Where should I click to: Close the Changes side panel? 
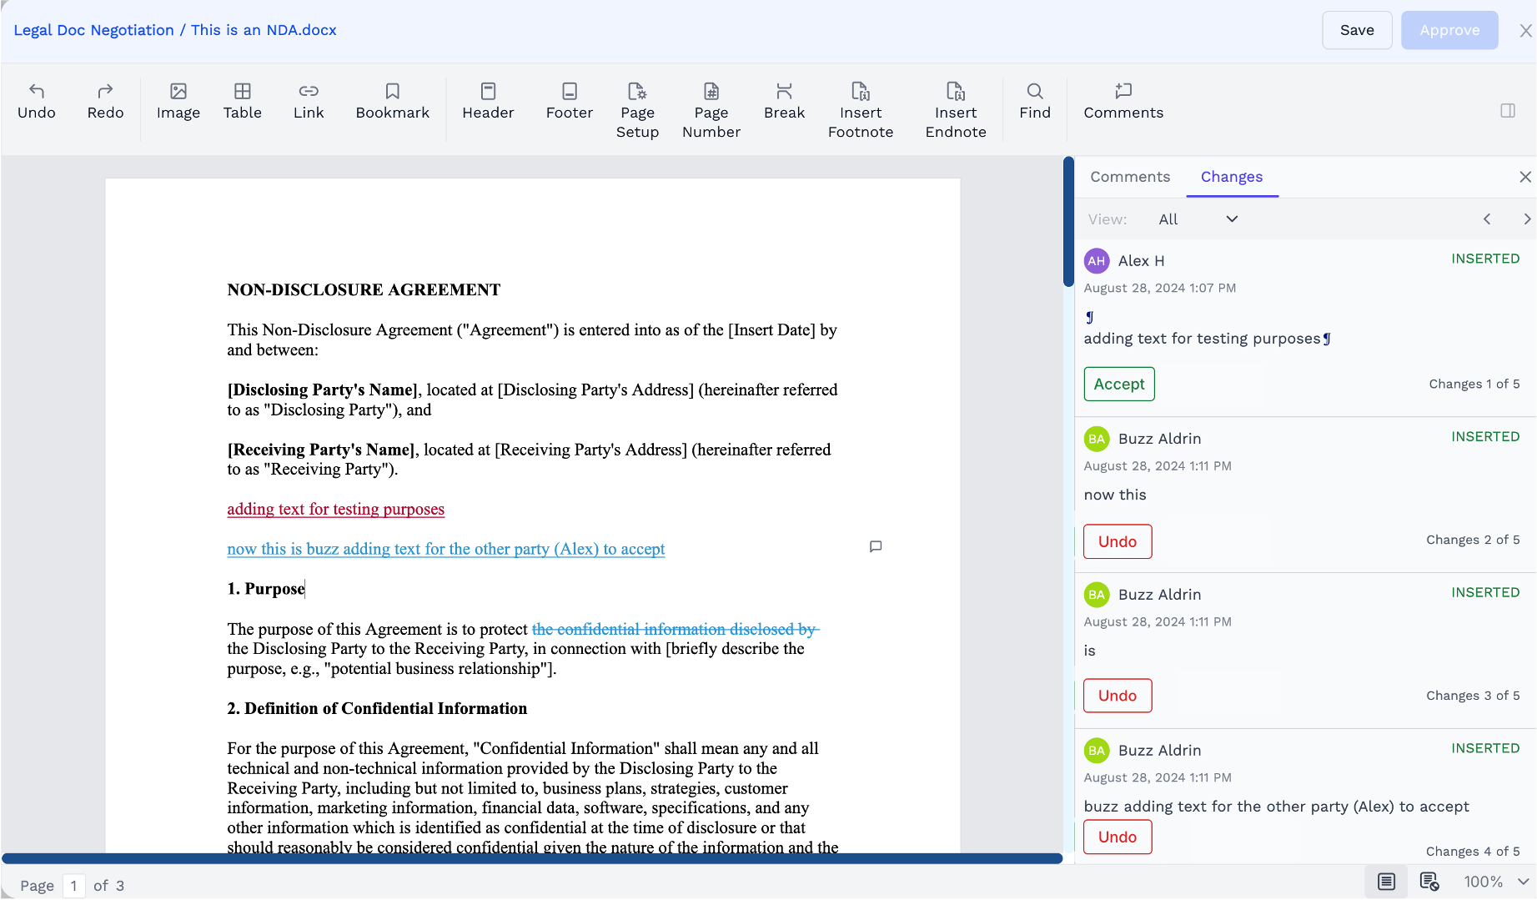1525,177
